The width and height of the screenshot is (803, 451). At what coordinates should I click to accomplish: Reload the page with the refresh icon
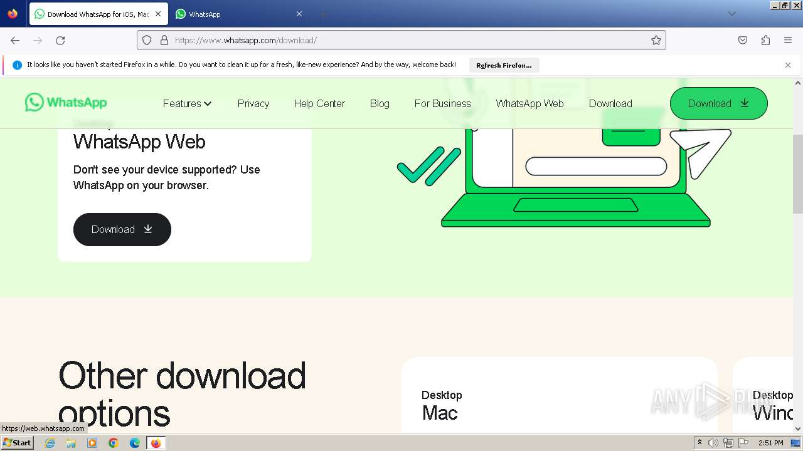(60, 40)
